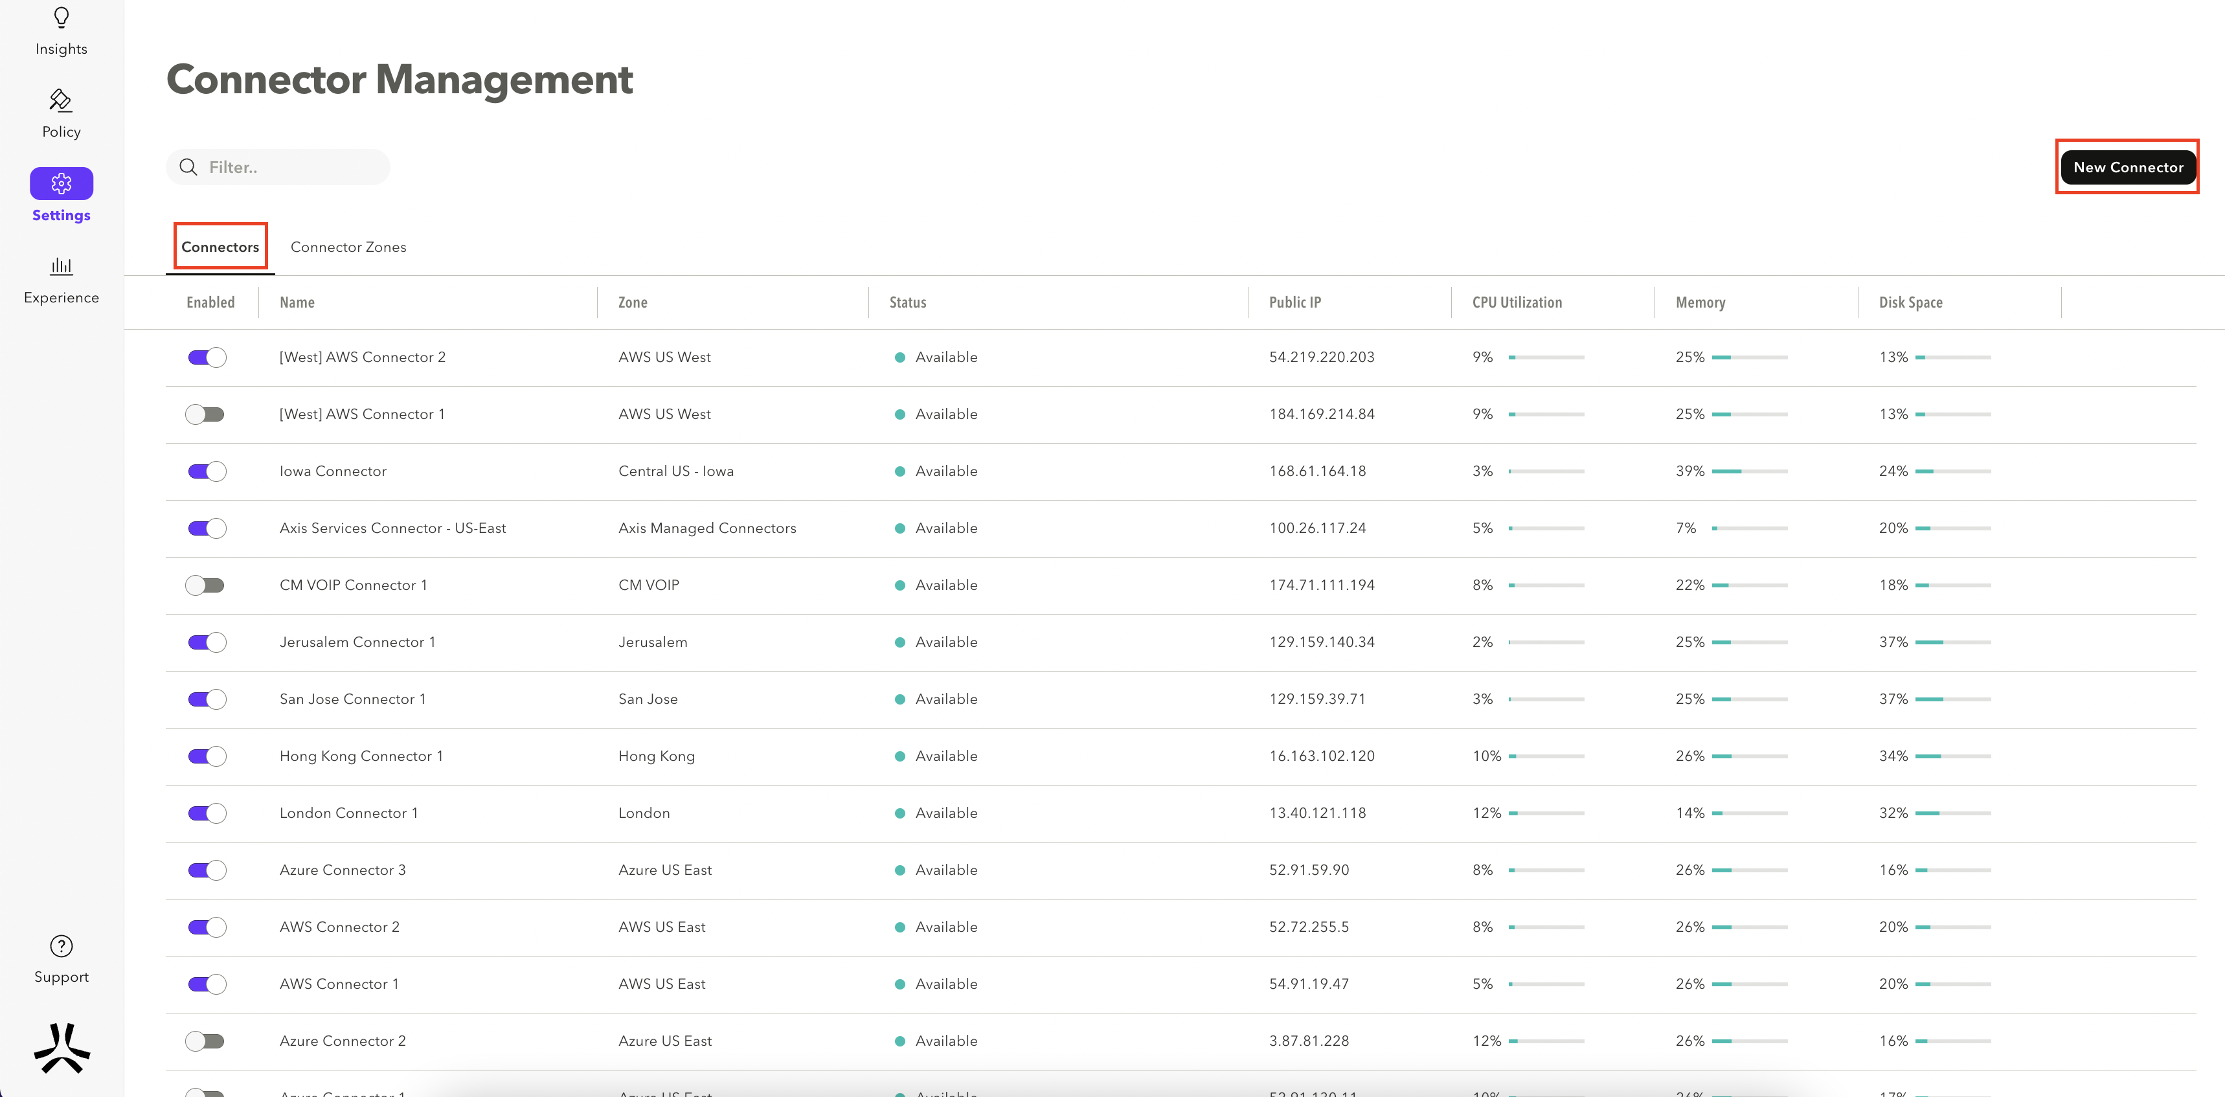Open the Policy gavel icon

coord(62,100)
